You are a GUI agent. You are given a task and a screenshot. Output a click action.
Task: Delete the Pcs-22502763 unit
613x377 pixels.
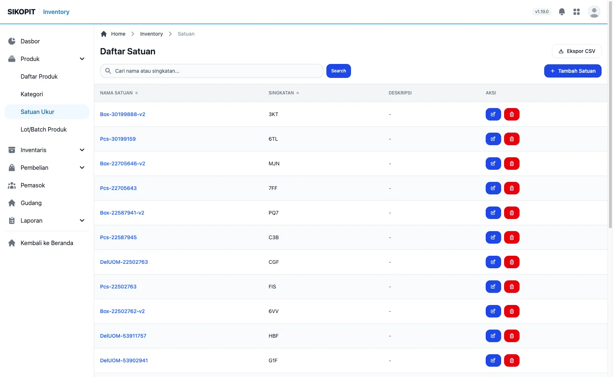[x=512, y=287]
